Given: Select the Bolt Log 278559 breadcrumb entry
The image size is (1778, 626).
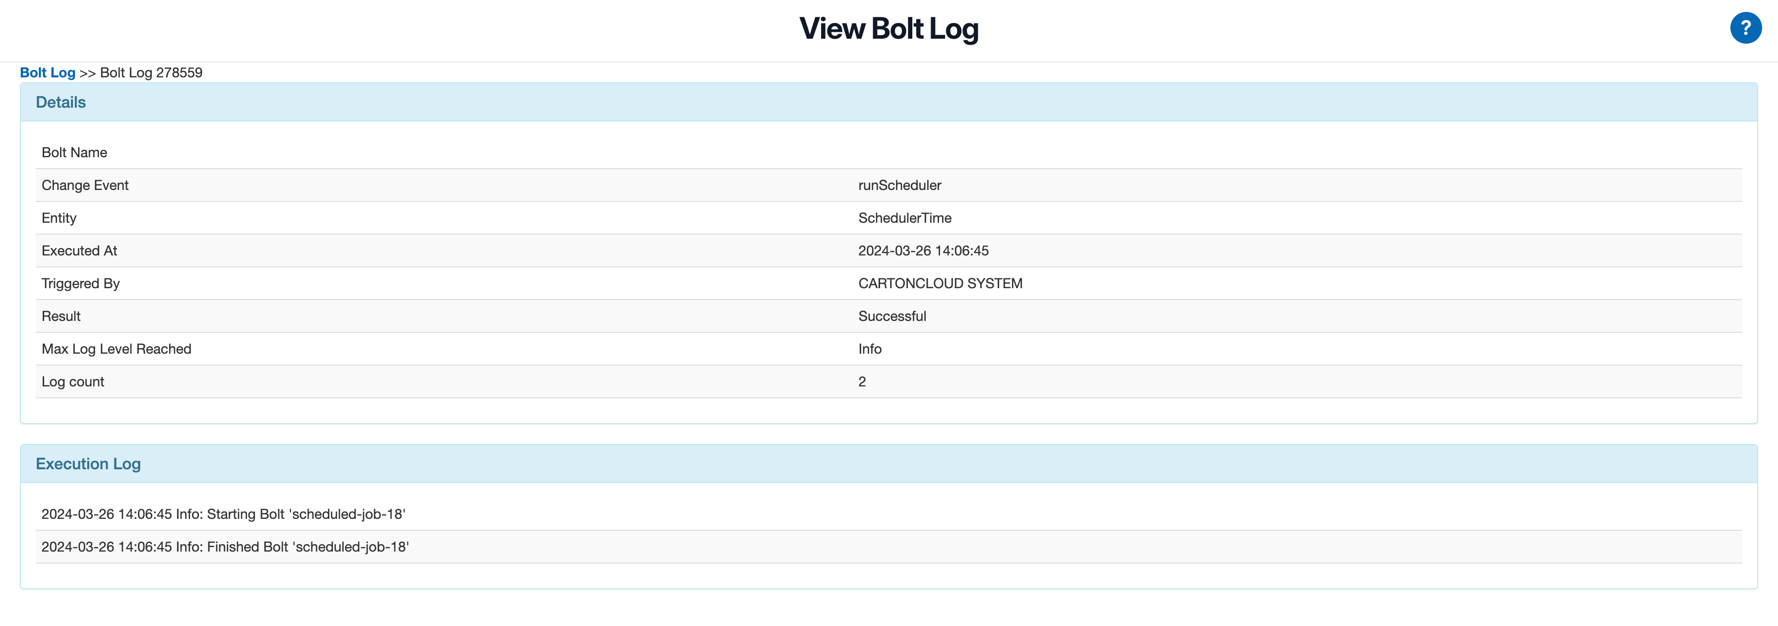Looking at the screenshot, I should click(150, 72).
